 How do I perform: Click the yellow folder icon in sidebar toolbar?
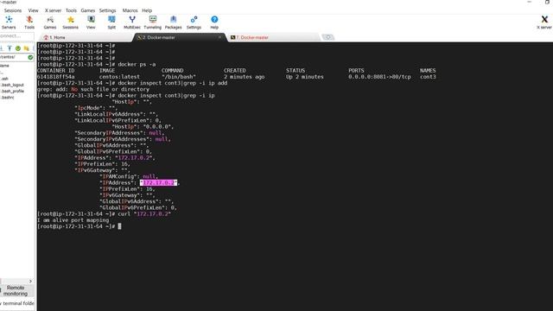(x=26, y=48)
